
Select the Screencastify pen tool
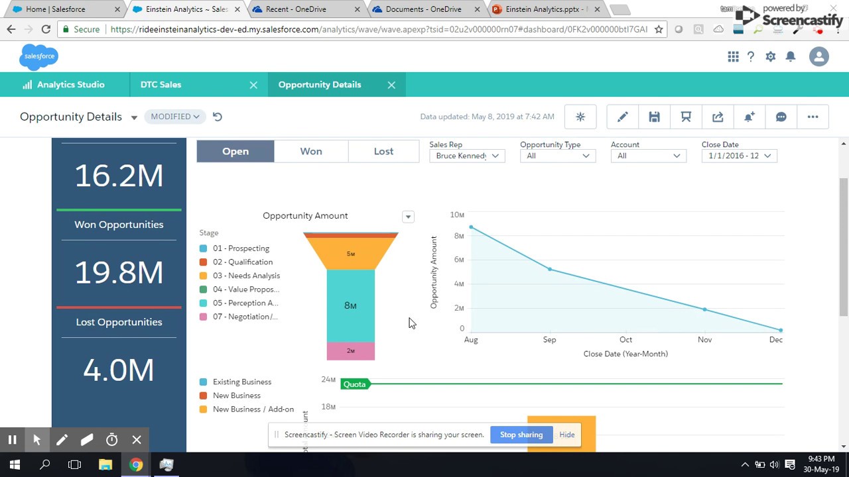coord(62,440)
